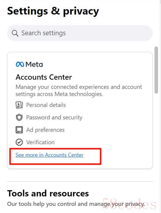The image size is (161, 213).
Task: Click the blue Meta infinity logo
Action: [x=20, y=64]
